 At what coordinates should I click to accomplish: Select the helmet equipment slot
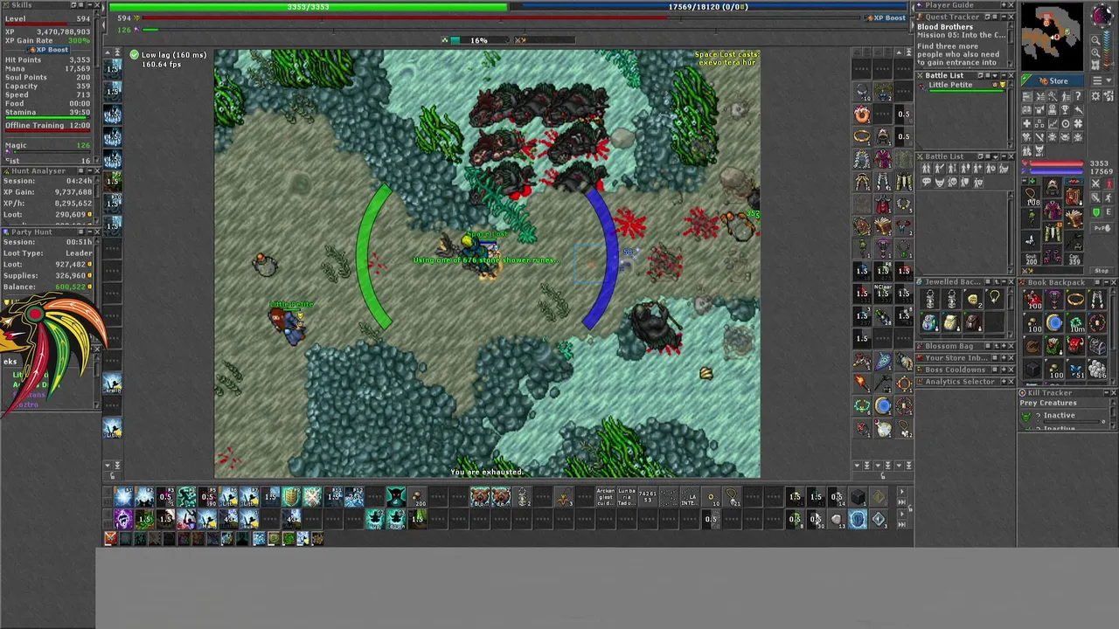(x=1053, y=186)
